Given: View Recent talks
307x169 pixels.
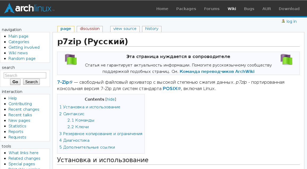Looking at the screenshot, I should pos(20,115).
